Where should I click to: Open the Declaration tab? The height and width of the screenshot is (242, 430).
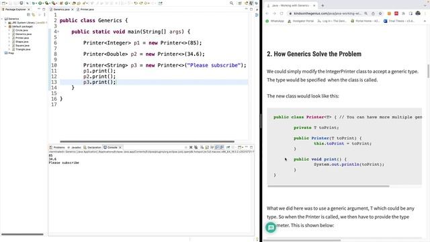92,147
